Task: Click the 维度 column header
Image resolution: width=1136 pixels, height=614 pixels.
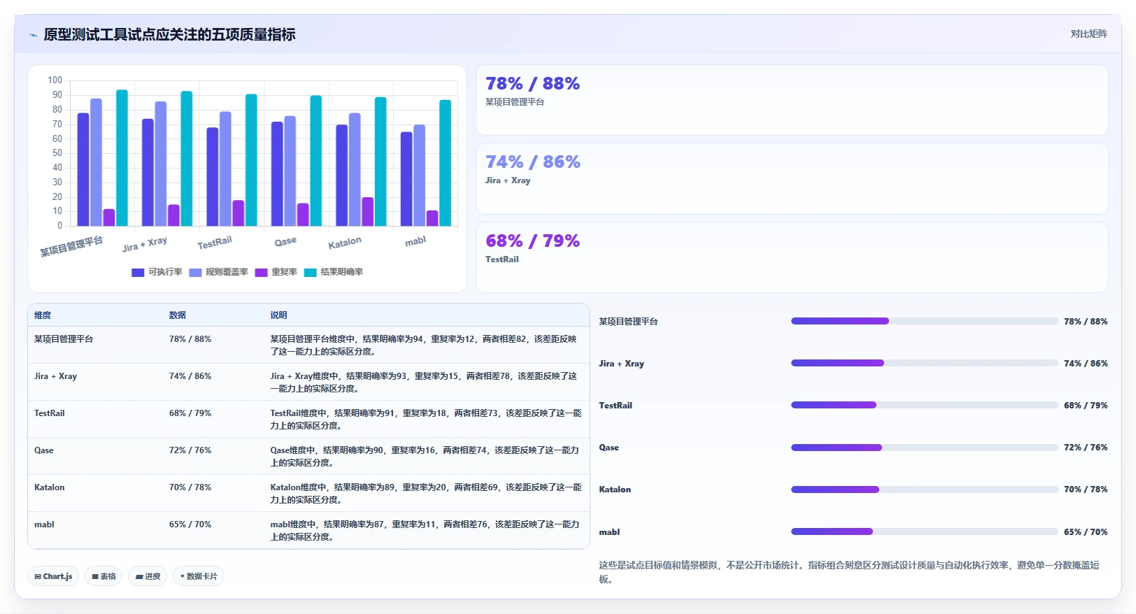Action: (x=43, y=315)
